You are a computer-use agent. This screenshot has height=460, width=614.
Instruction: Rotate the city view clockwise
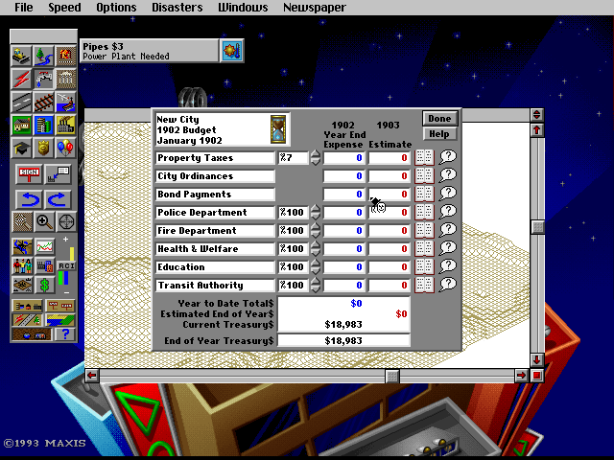(x=58, y=199)
